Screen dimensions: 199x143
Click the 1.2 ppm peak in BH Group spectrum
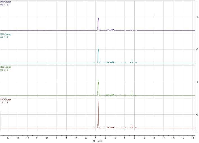pyautogui.click(x=132, y=61)
